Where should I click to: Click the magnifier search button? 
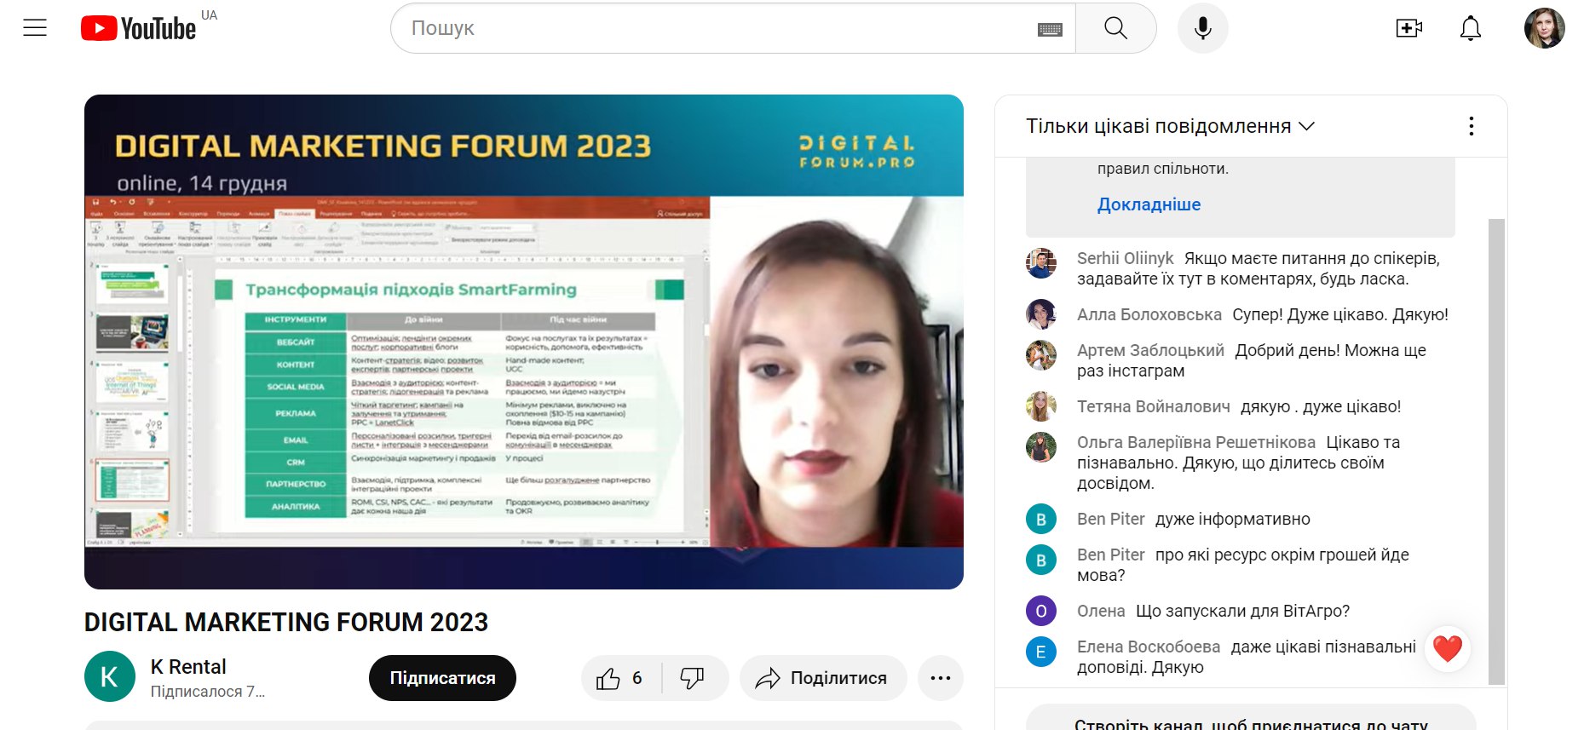click(1115, 28)
